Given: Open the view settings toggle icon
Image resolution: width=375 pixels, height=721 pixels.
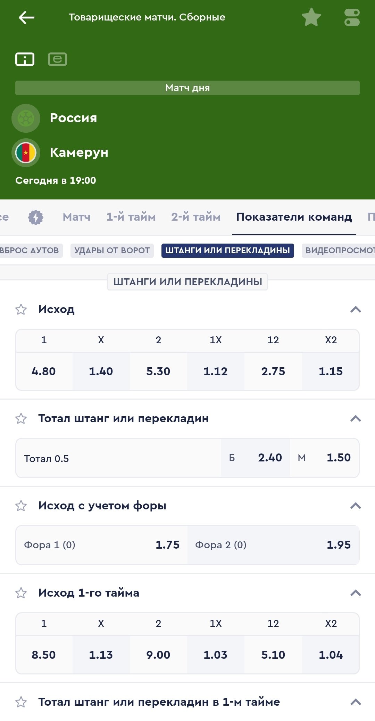Looking at the screenshot, I should tap(352, 17).
